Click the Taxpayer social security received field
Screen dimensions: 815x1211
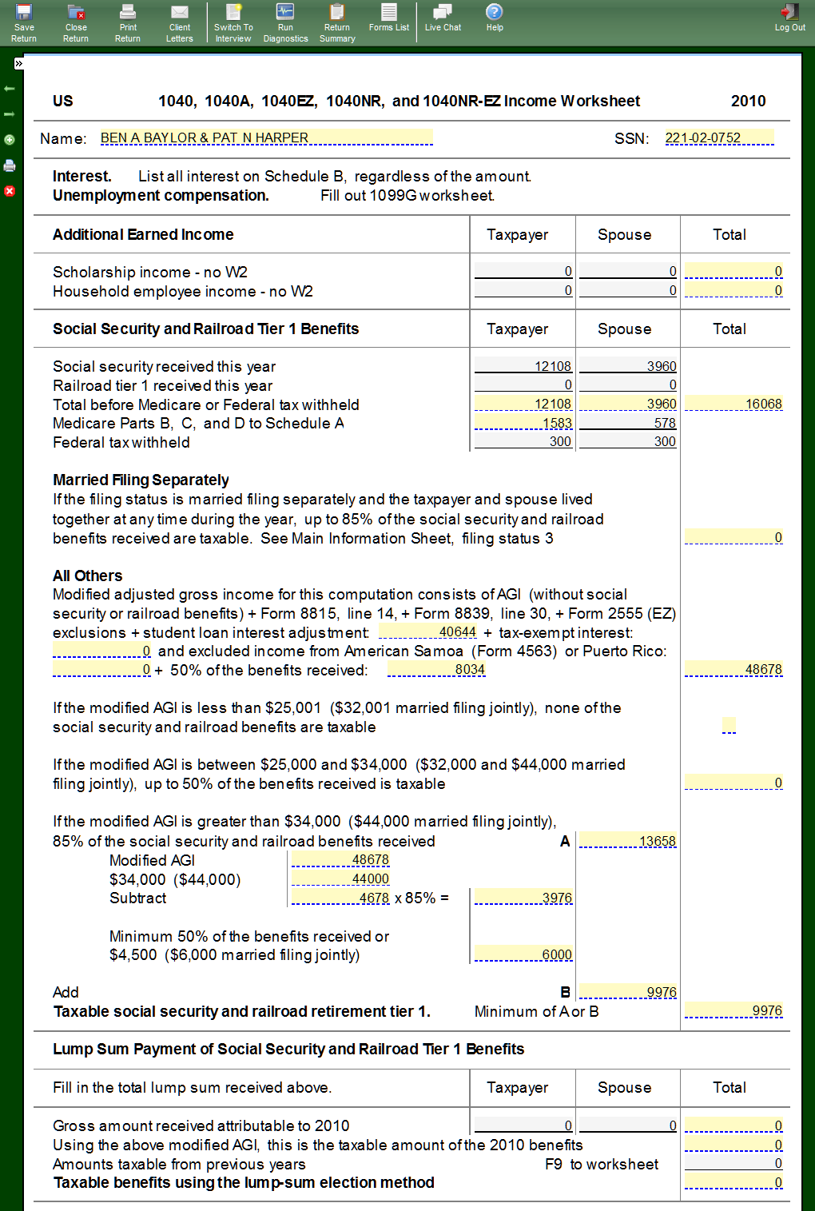coord(523,366)
